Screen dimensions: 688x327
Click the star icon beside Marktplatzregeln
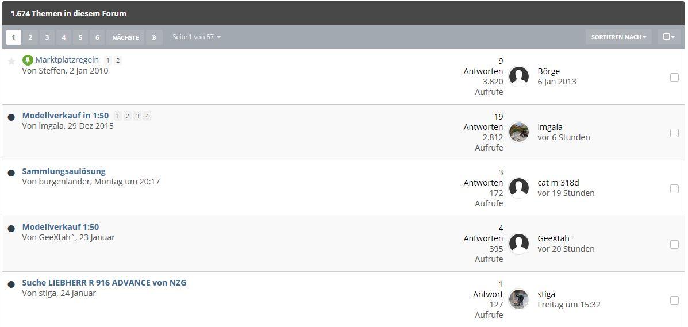pos(11,61)
